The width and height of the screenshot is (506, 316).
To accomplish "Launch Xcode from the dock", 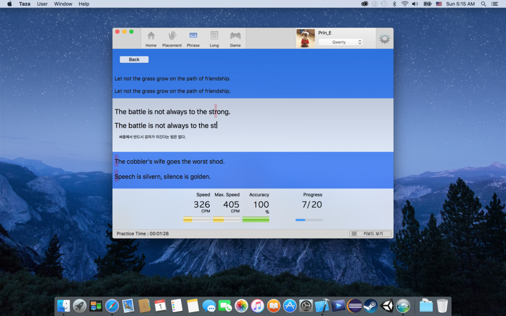I will pyautogui.click(x=322, y=306).
